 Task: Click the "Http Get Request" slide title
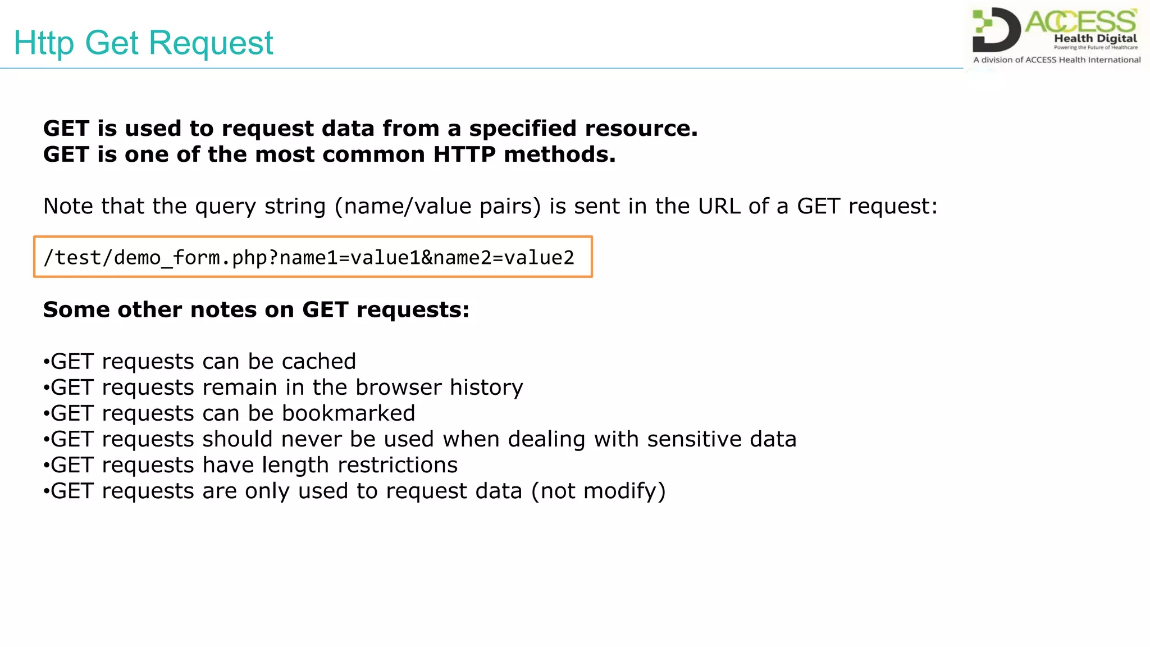coord(143,43)
